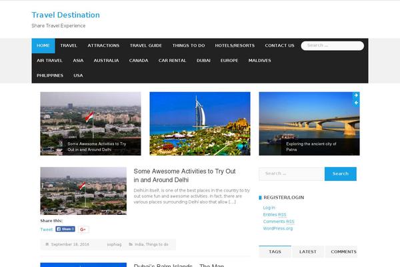Focus the sidebar search input field
The width and height of the screenshot is (400, 267).
291,174
